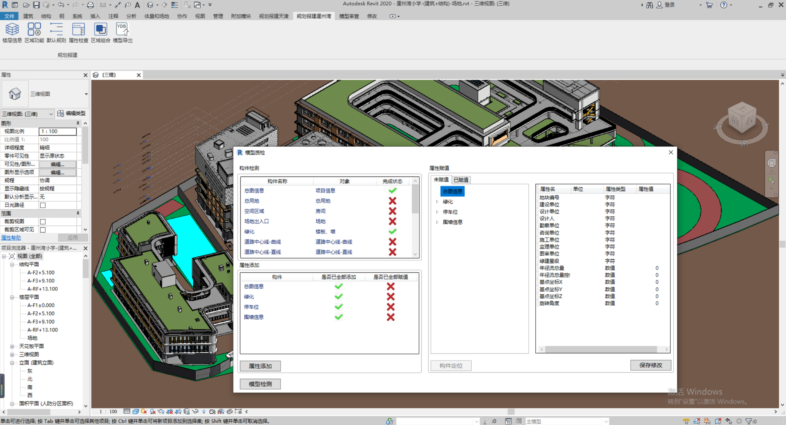
Task: Click the workset icon in status bar
Action: pyautogui.click(x=390, y=421)
